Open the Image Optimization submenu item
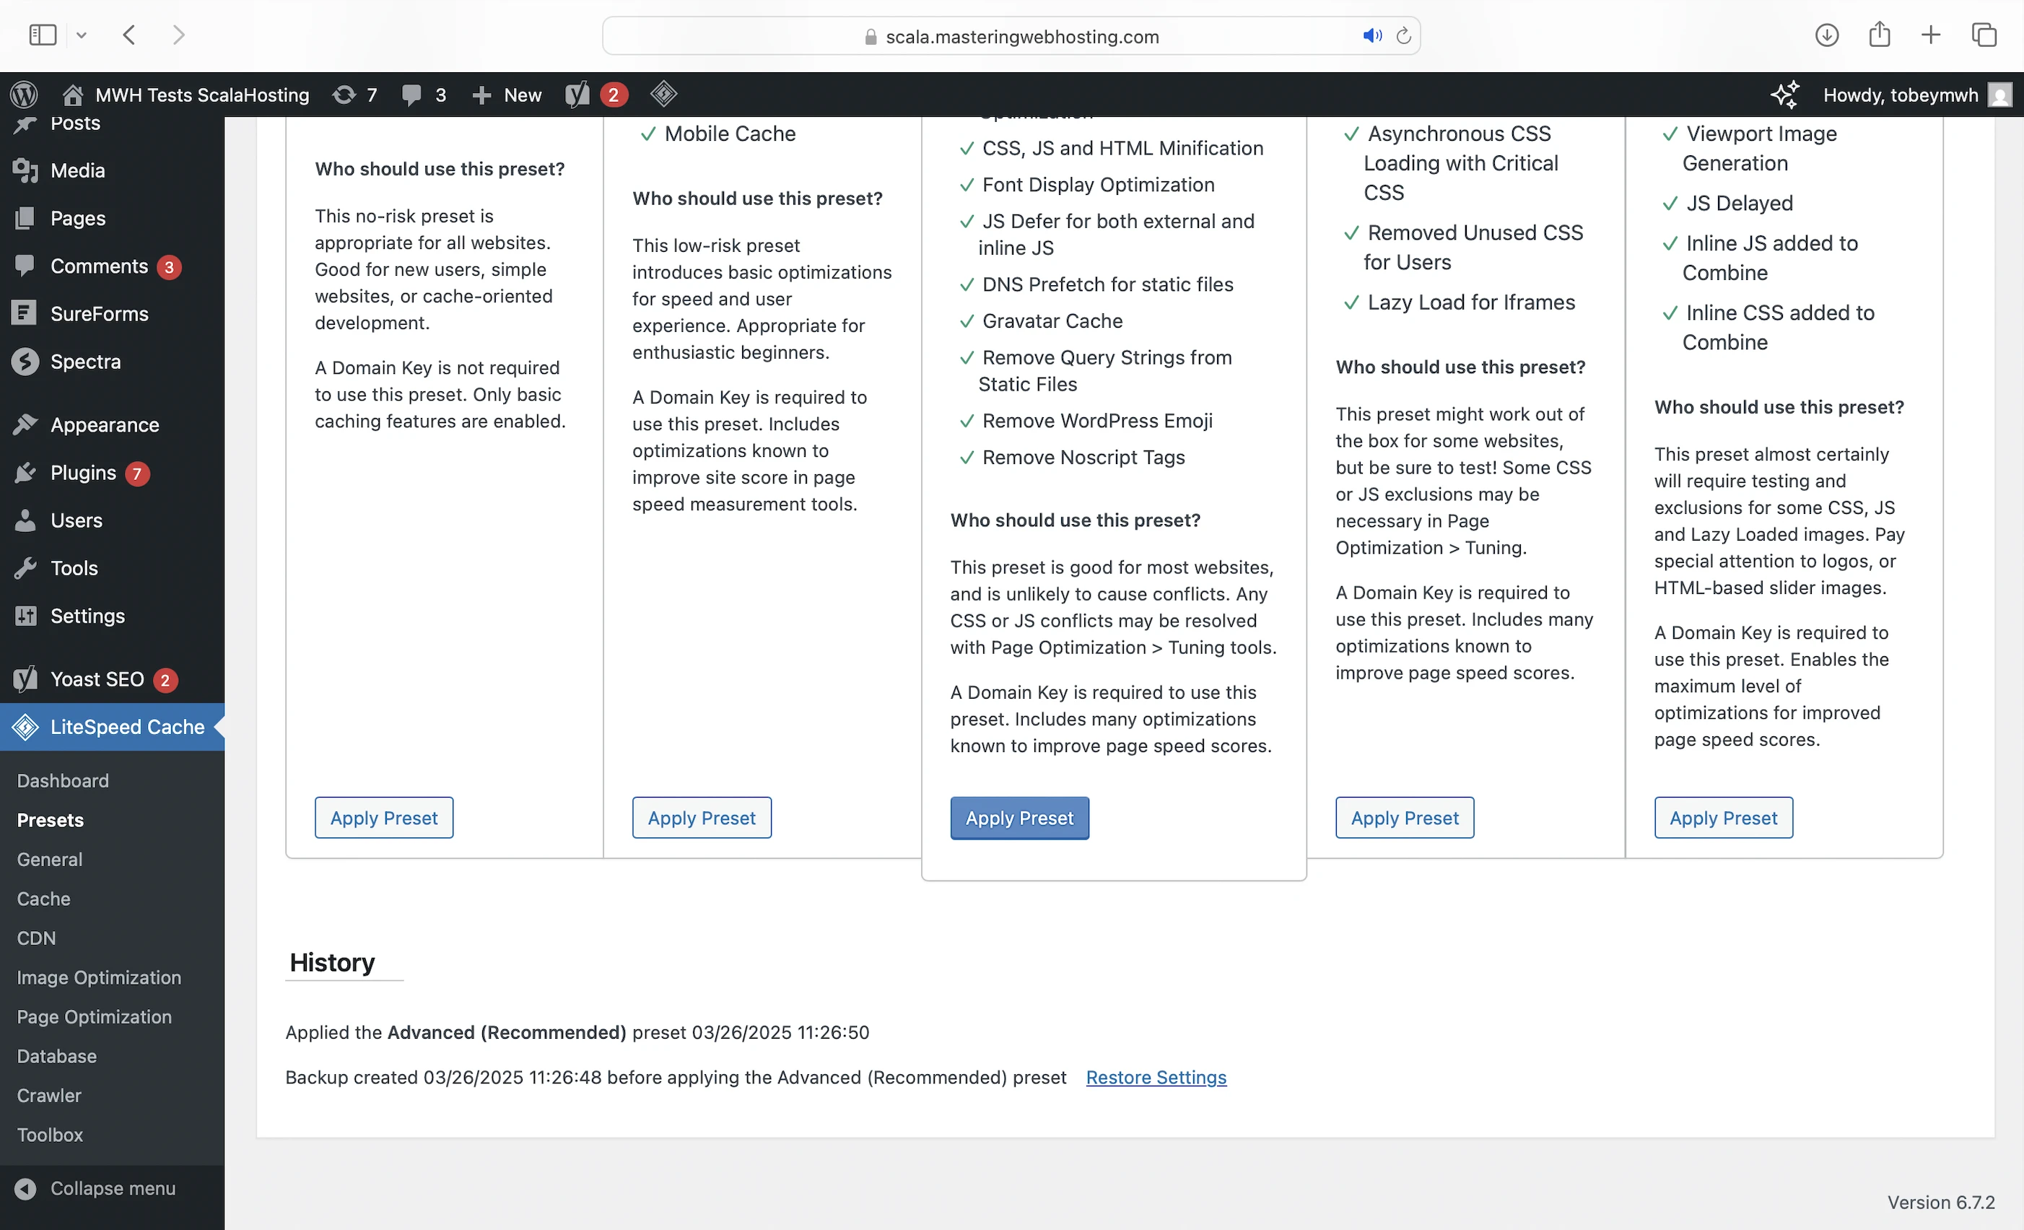This screenshot has height=1230, width=2024. 99,977
